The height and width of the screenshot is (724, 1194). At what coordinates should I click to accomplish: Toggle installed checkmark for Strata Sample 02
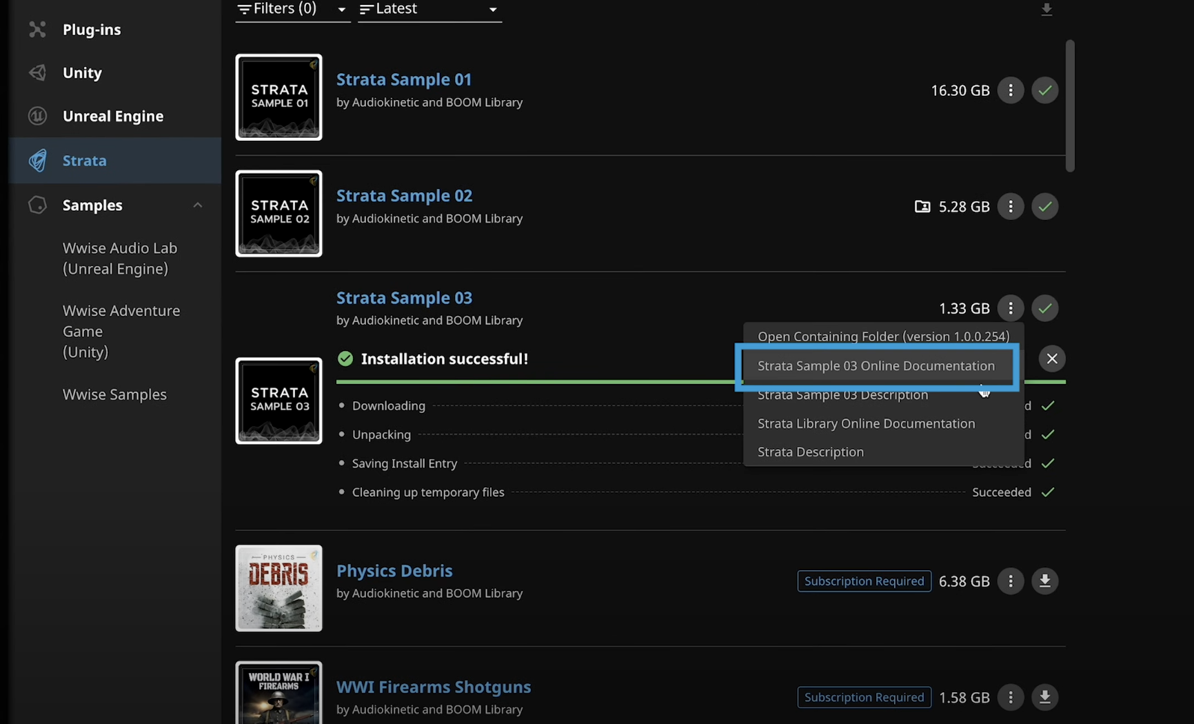1044,207
